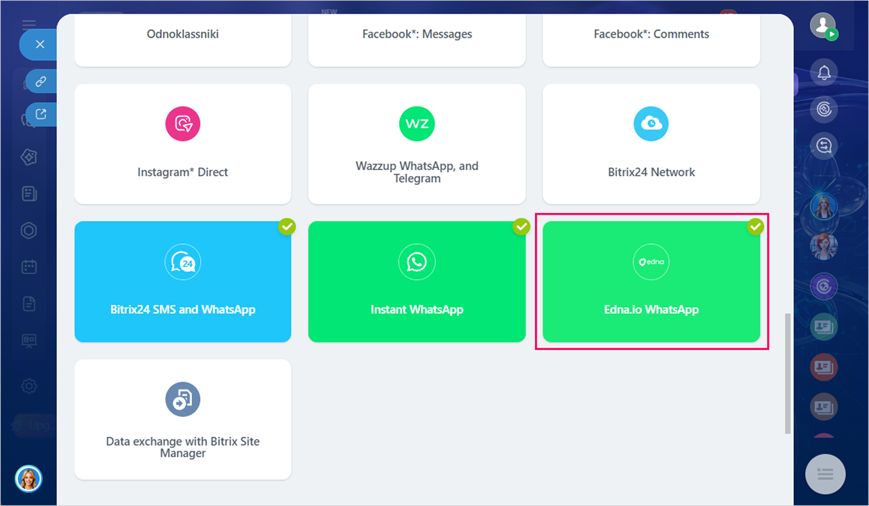This screenshot has width=869, height=506.
Task: Close the contact center slider panel
Action: pos(40,44)
